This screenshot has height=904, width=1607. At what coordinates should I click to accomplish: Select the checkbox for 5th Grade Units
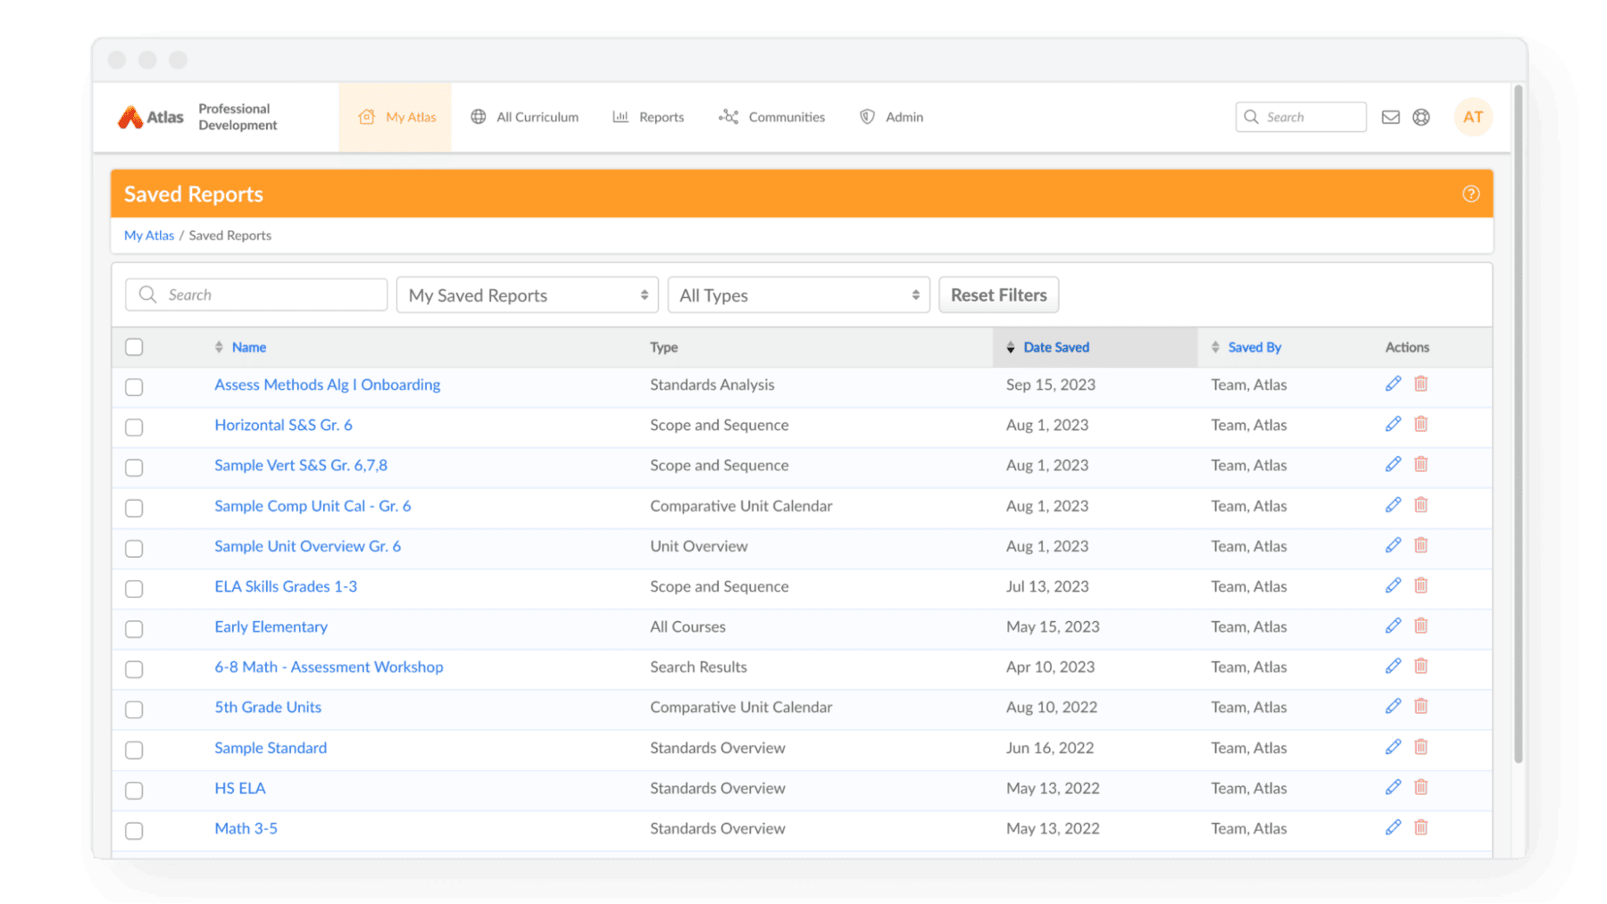tap(134, 709)
